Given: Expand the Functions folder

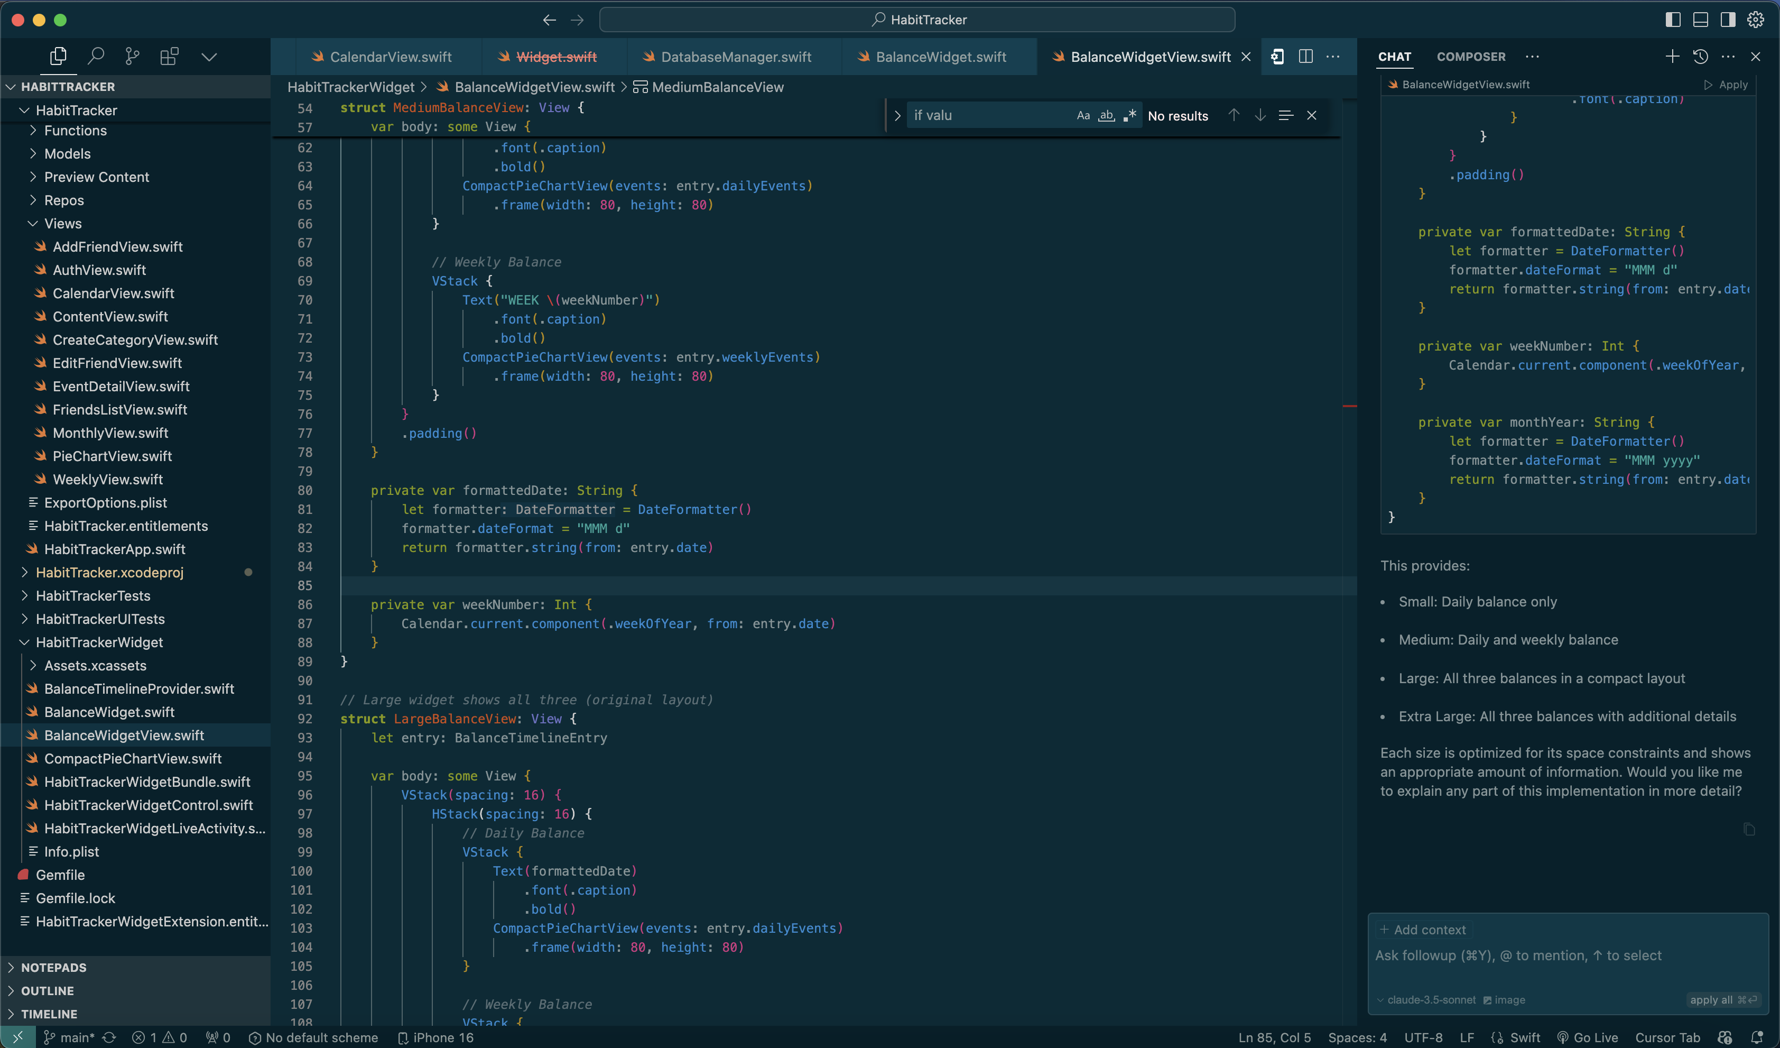Looking at the screenshot, I should (x=135, y=131).
